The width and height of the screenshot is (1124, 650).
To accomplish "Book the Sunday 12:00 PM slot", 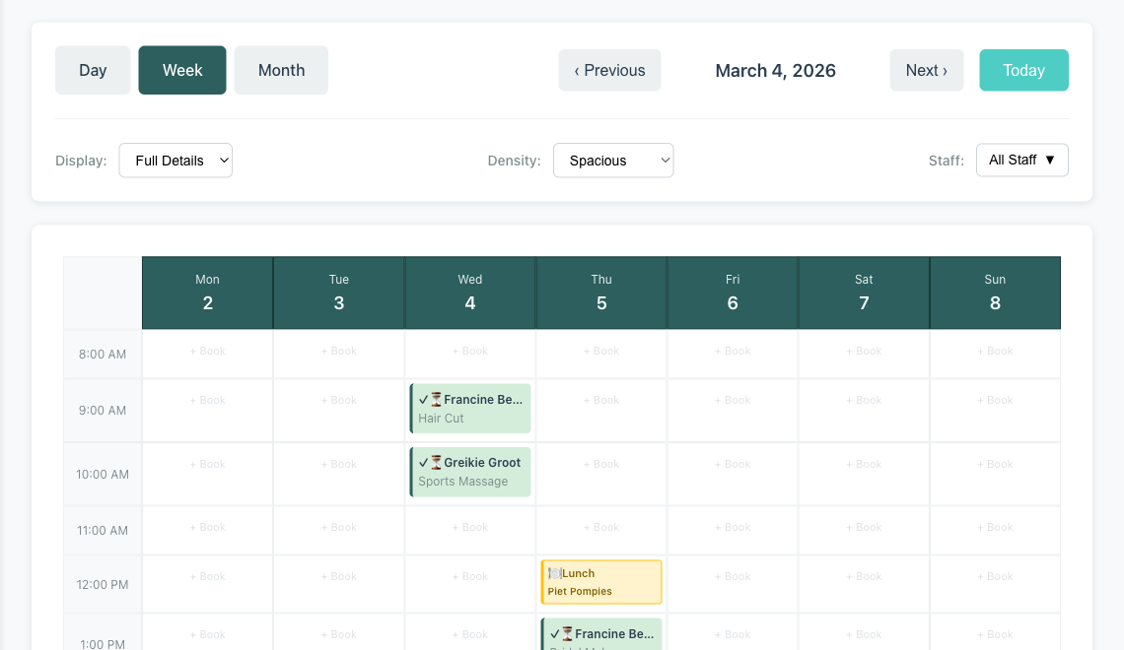I will point(995,576).
